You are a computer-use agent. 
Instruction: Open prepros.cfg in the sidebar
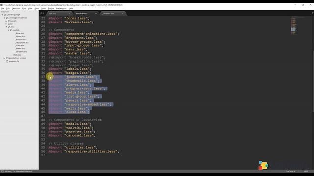coord(14,61)
